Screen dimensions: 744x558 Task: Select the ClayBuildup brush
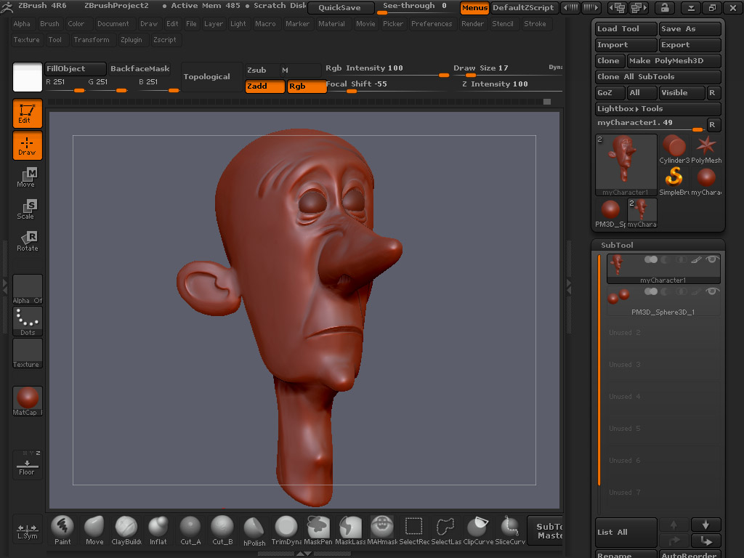126,530
